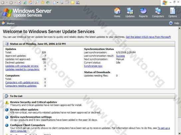Open Reports in WSUS navigation bar

[x=143, y=13]
